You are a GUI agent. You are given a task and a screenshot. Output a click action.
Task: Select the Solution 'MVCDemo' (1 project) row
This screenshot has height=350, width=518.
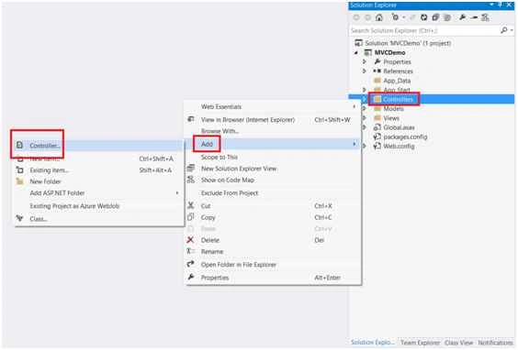408,43
